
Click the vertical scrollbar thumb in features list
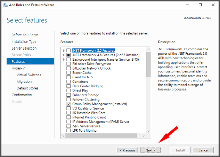tap(148, 64)
